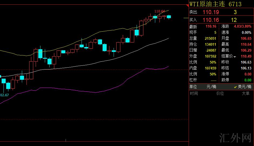Click the 买入 price 110.16

tap(211, 20)
